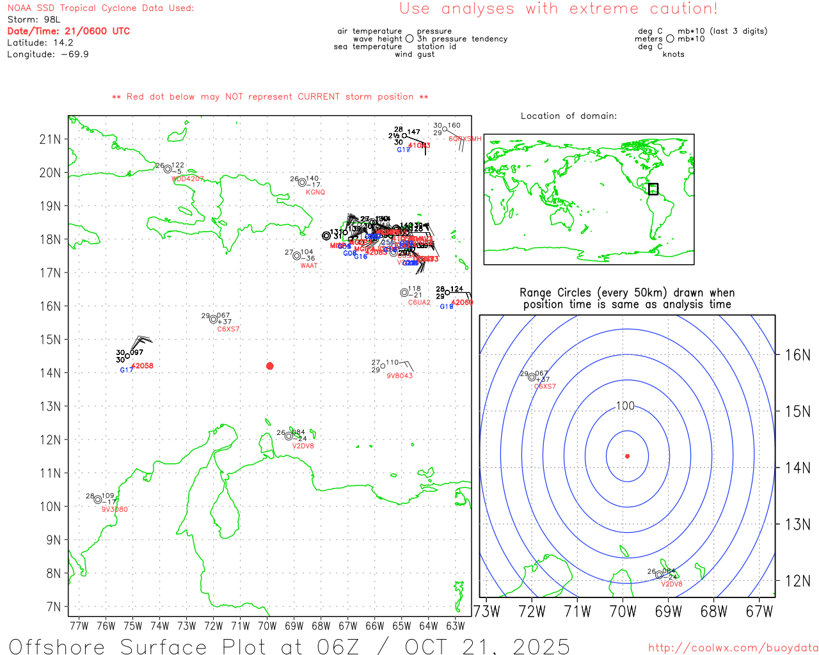Click the C6XS7 label on the main map
Viewport: 819px width, 655px height.
click(x=228, y=329)
